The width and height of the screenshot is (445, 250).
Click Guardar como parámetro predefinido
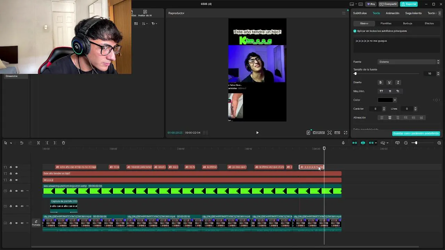pyautogui.click(x=416, y=133)
